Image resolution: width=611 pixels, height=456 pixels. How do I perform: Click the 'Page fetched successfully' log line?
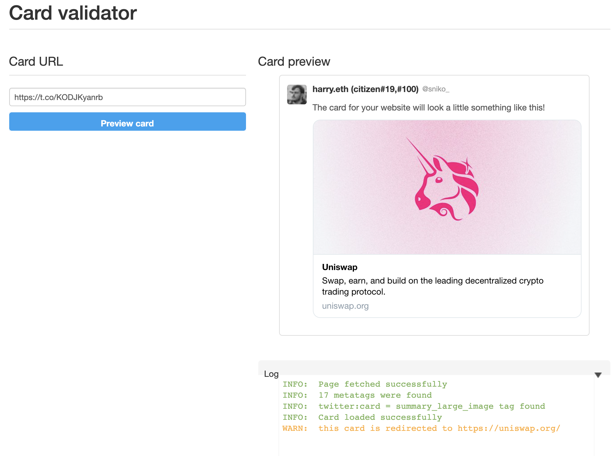click(365, 384)
